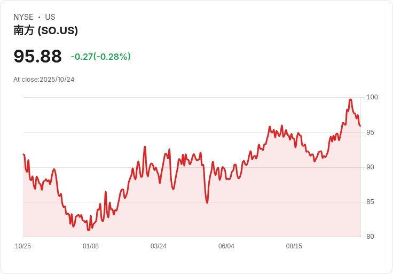This screenshot has height=274, width=393.
Task: Click the 南方 (SO.US) stock title
Action: click(x=46, y=30)
